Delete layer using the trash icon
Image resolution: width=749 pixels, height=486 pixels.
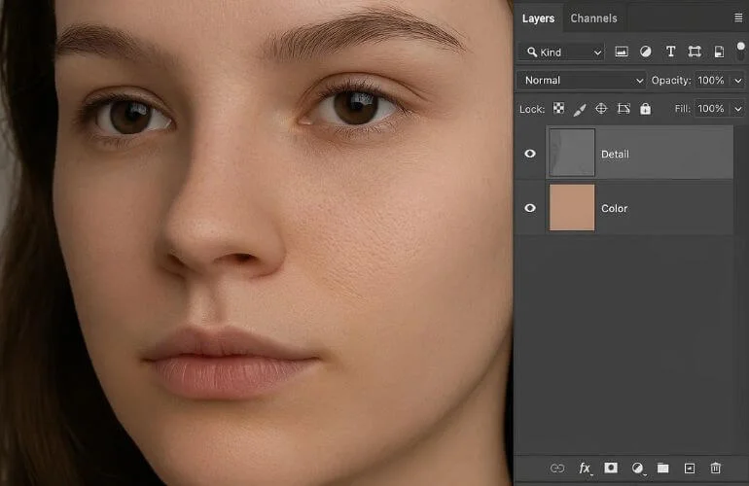[716, 469]
